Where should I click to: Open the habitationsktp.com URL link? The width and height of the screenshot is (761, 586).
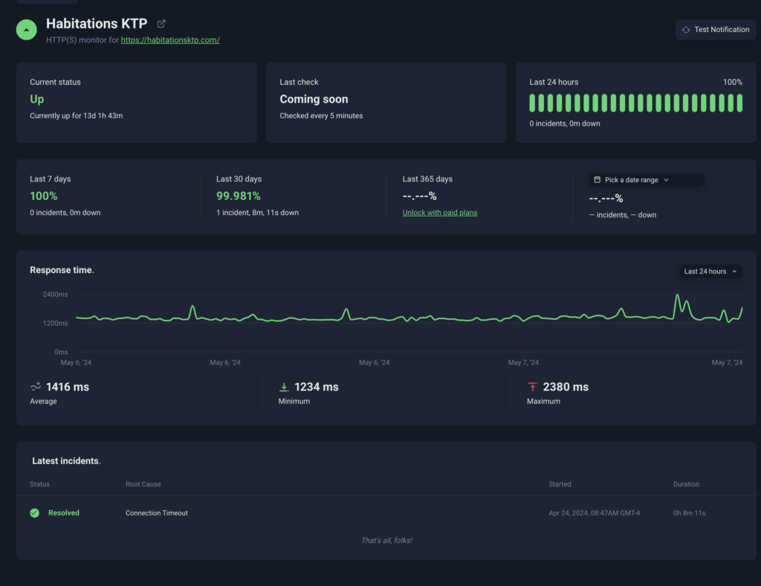[x=170, y=40]
